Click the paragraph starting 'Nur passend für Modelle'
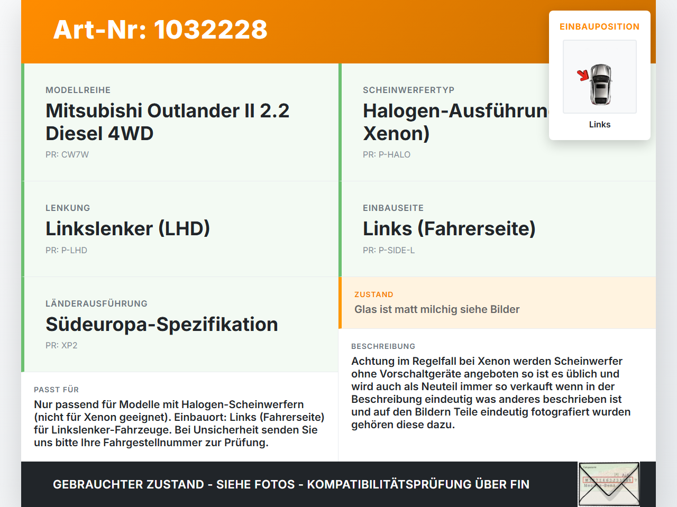The width and height of the screenshot is (677, 507). (x=179, y=423)
